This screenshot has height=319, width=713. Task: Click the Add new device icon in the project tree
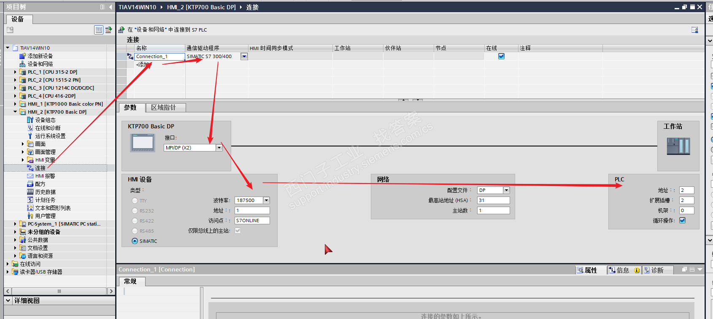pos(23,56)
